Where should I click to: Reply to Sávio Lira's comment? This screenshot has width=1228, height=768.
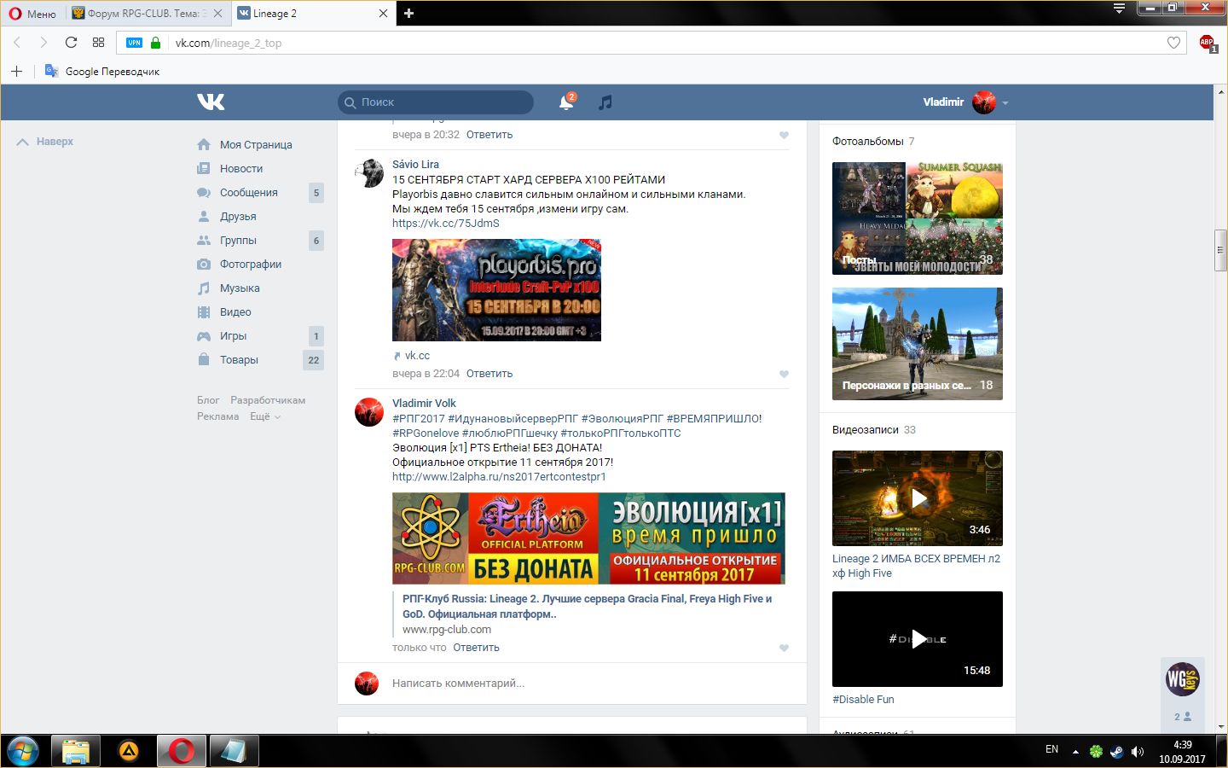tap(489, 374)
